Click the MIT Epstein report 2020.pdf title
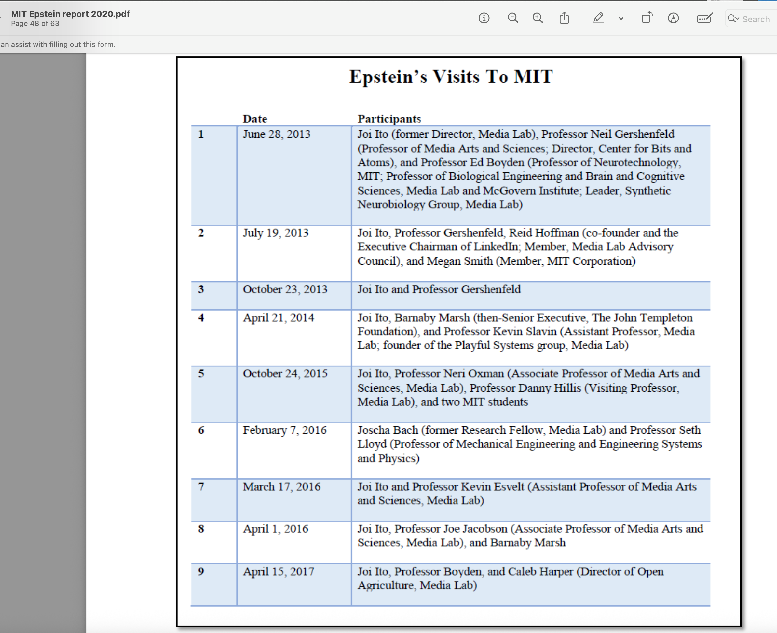The width and height of the screenshot is (777, 633). coord(70,14)
